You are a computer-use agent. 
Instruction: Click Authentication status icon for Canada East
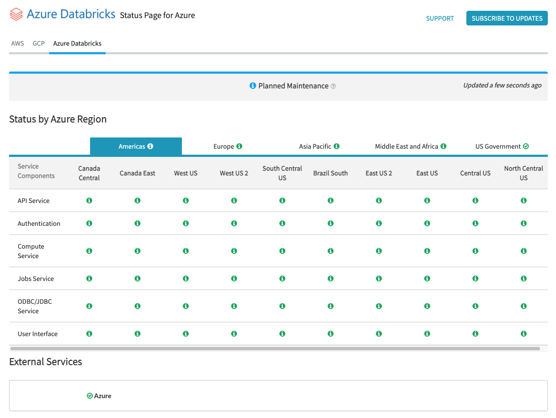point(137,223)
